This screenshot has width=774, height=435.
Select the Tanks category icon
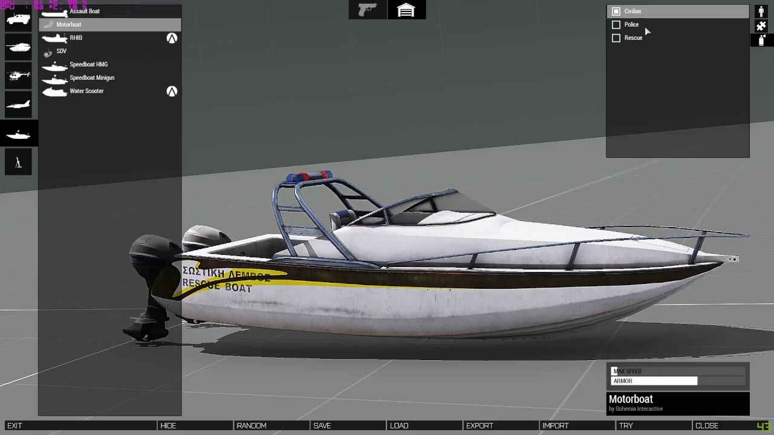pos(18,47)
